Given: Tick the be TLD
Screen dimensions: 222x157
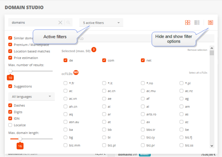Looking at the screenshot, I should 181,129.
